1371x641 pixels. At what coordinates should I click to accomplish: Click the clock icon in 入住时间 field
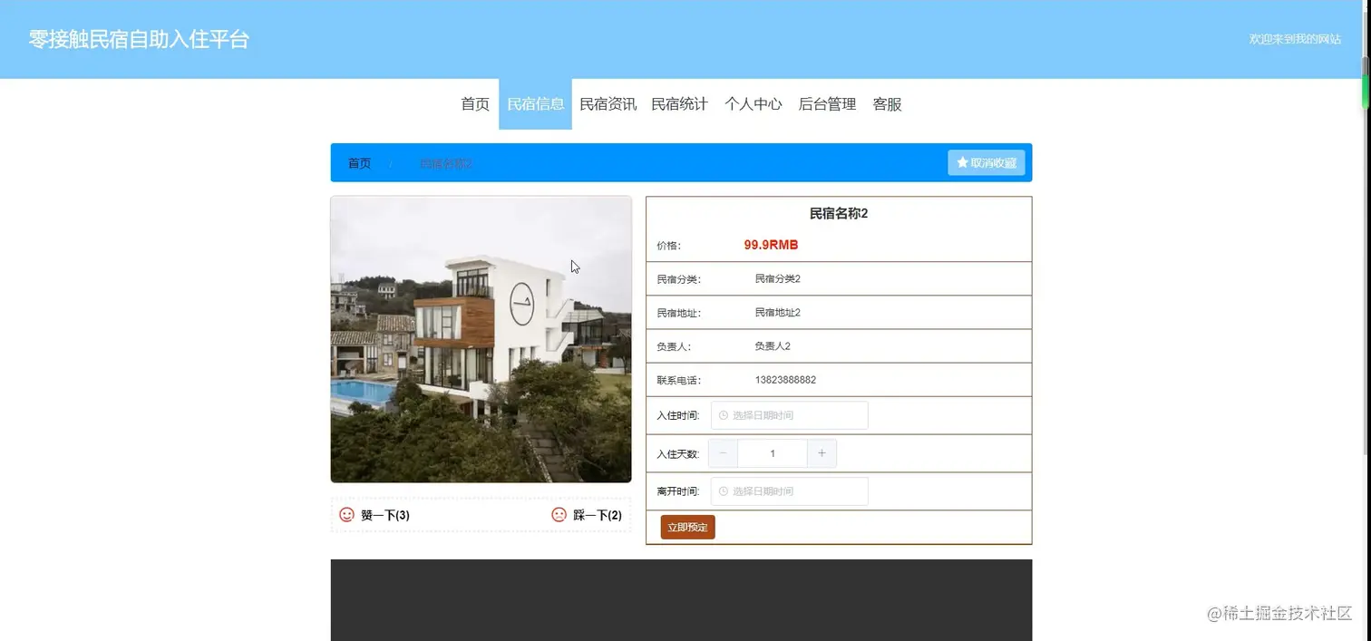[723, 415]
